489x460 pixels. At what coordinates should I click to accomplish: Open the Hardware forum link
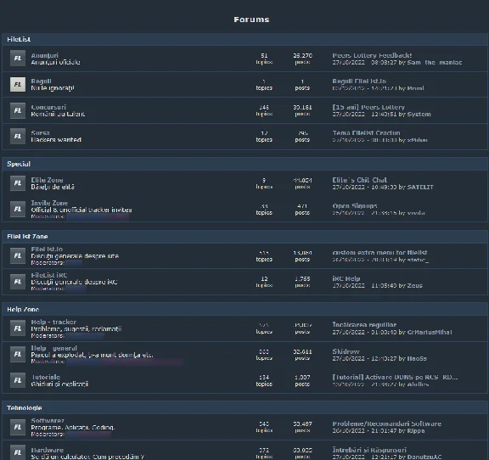47,450
